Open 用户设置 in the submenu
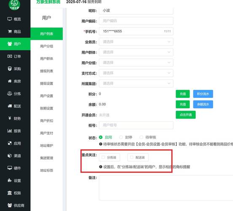 pos(46,96)
